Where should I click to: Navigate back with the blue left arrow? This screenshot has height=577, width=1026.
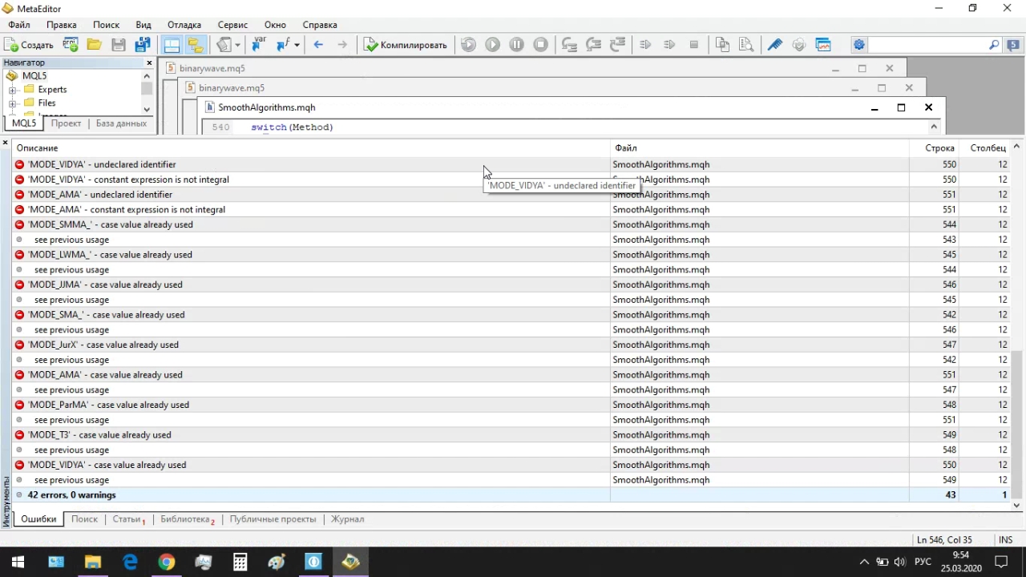pos(318,45)
